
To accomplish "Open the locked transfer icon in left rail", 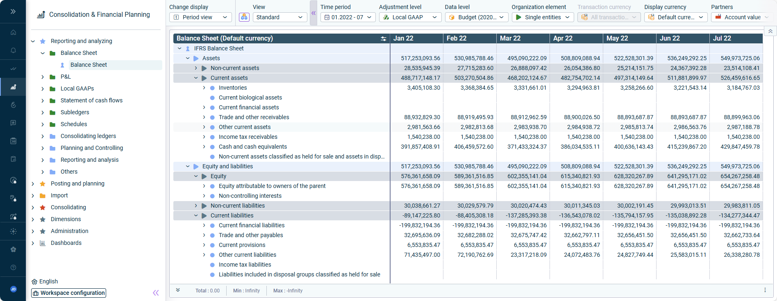I will tap(13, 217).
